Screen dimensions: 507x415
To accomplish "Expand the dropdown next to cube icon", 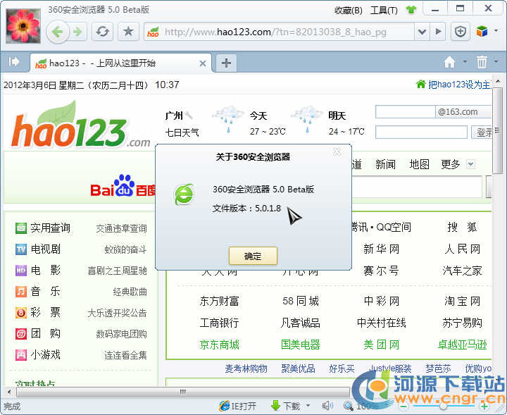I will pyautogui.click(x=496, y=31).
